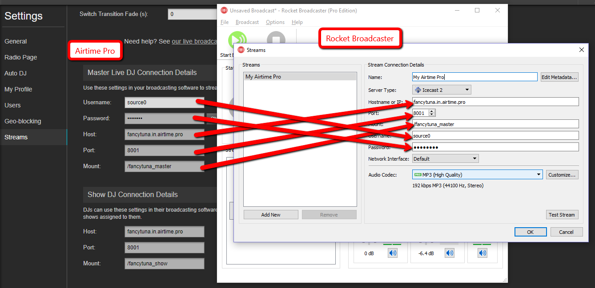595x288 pixels.
Task: Click Switch Transition Fade field in Airtime
Action: tap(192, 14)
